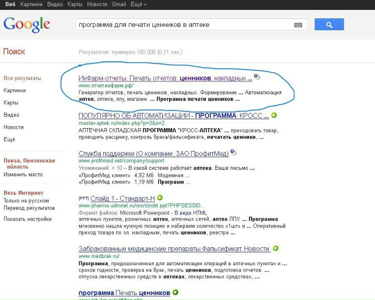Filter results with Только на русском
Screen dimensions: 375x300
coord(25,200)
